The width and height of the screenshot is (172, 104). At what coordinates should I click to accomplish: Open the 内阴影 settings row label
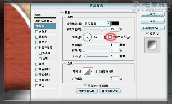coord(43,31)
